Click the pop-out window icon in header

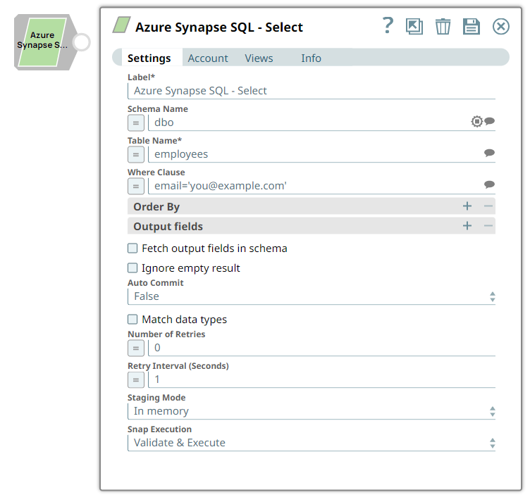tap(414, 26)
